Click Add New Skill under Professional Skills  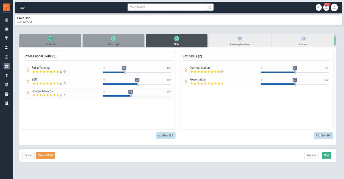[x=166, y=135]
